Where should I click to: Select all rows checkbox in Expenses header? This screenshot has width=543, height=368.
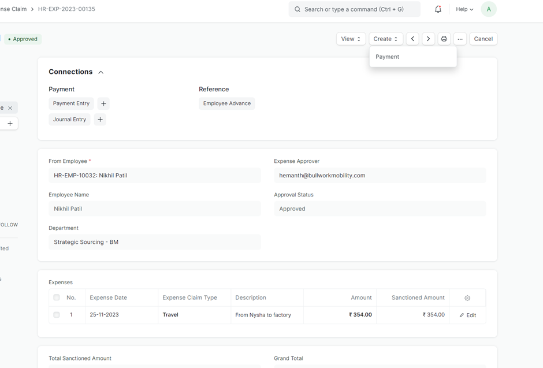click(57, 298)
